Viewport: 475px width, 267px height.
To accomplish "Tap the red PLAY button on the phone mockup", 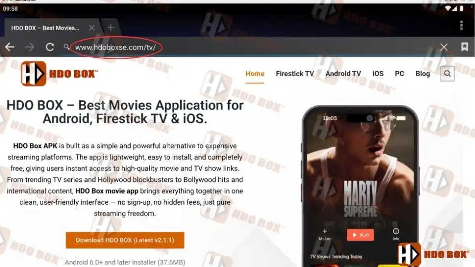I will click(360, 235).
